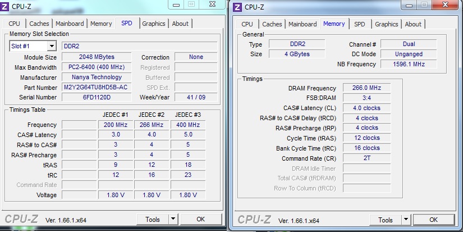
Task: Expand the Slot #1 memory slot dropdown
Action: 52,46
